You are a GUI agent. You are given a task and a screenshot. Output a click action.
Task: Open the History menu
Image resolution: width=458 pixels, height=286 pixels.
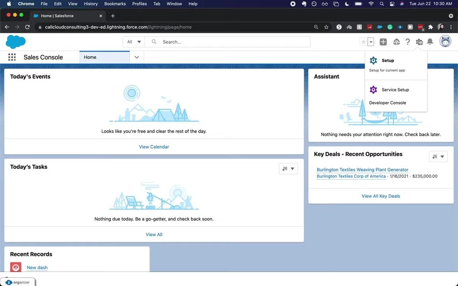(x=91, y=4)
